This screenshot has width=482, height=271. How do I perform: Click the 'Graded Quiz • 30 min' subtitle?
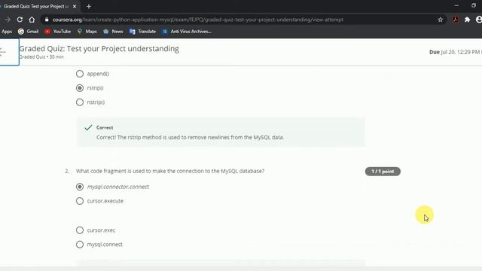click(41, 57)
